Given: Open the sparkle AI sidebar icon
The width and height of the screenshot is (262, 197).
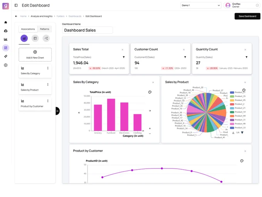Looking at the screenshot, I should point(6,57).
